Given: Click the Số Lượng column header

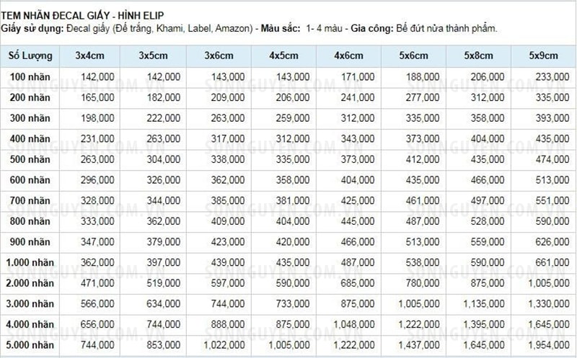Looking at the screenshot, I should 30,56.
